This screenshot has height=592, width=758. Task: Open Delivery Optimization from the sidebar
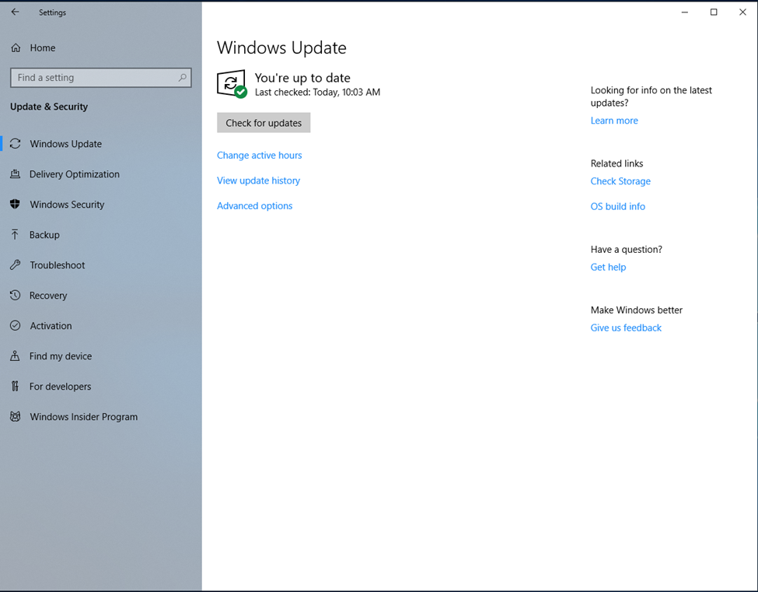(x=16, y=174)
